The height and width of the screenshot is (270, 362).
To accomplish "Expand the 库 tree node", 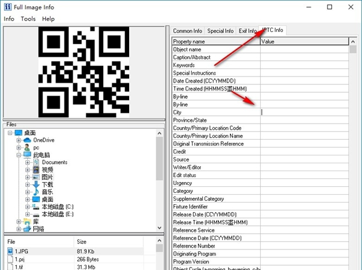I will 19,222.
